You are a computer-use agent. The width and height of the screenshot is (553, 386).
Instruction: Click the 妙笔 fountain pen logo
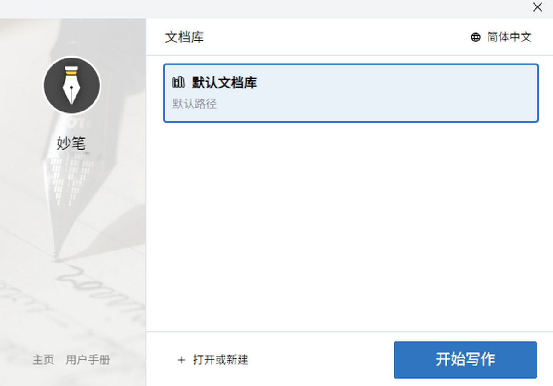pos(71,86)
